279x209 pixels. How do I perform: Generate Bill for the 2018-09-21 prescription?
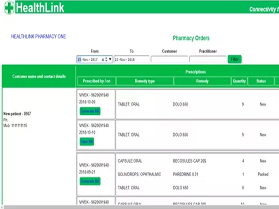click(x=90, y=181)
